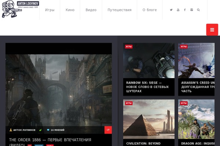The image size is (220, 146).
Task: Click the Игры tag on Civilization thumbnail
Action: coord(129,103)
